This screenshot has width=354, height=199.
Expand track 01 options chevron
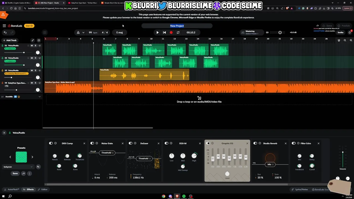40,46
